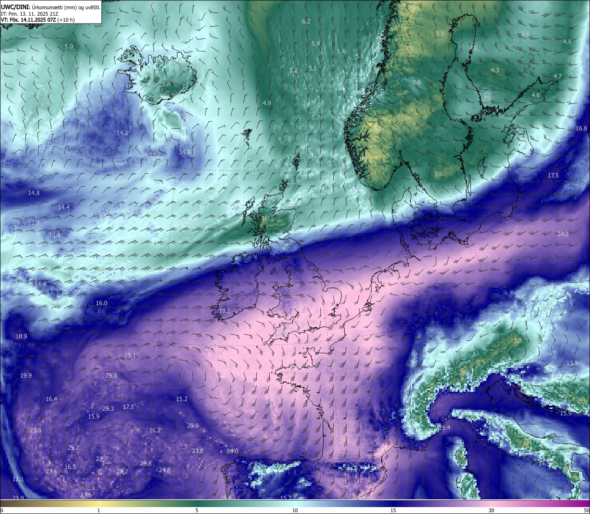Click the '21.9' value in the bottom left corner
This screenshot has width=590, height=514.
pyautogui.click(x=18, y=498)
